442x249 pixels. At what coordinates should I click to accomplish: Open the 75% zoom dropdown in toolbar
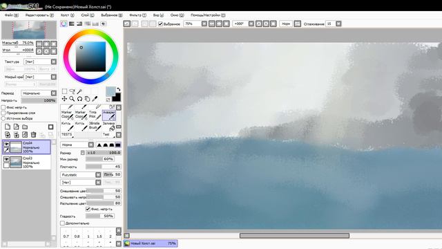click(x=204, y=24)
